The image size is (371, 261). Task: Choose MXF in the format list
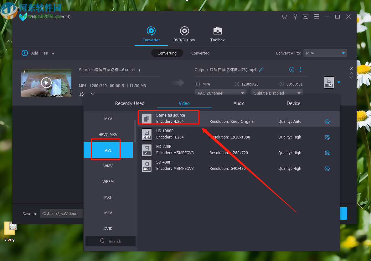108,197
